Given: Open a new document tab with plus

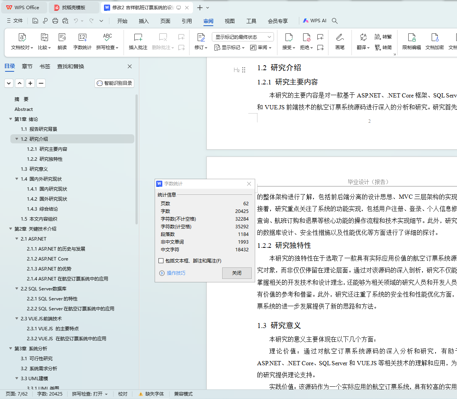Looking at the screenshot, I should tap(200, 8).
